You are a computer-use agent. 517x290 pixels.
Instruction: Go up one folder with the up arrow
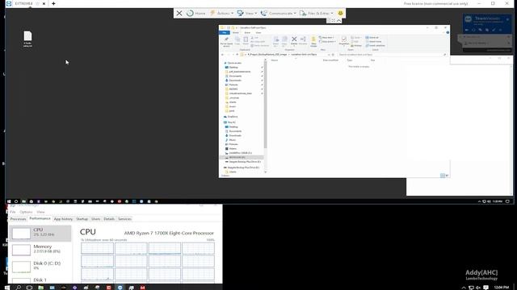tap(237, 54)
